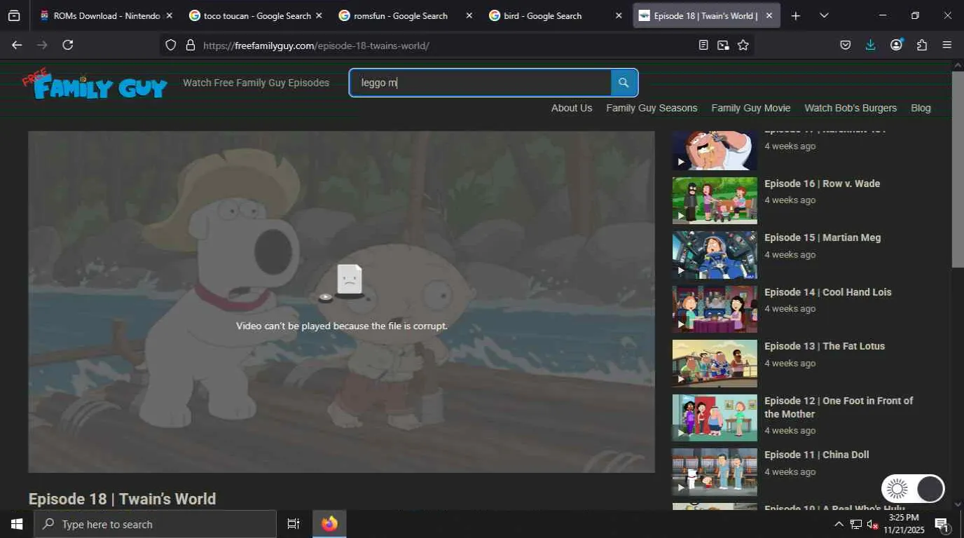Play the Row v. Wade episode thumbnail

click(x=715, y=200)
